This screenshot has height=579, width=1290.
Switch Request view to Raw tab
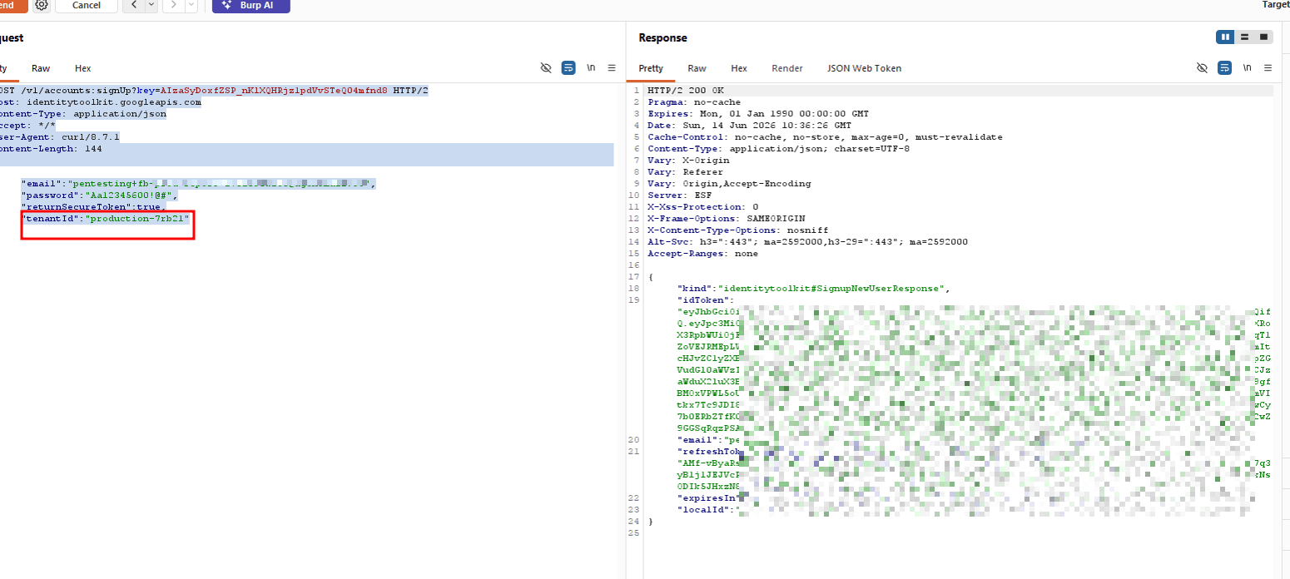[41, 68]
